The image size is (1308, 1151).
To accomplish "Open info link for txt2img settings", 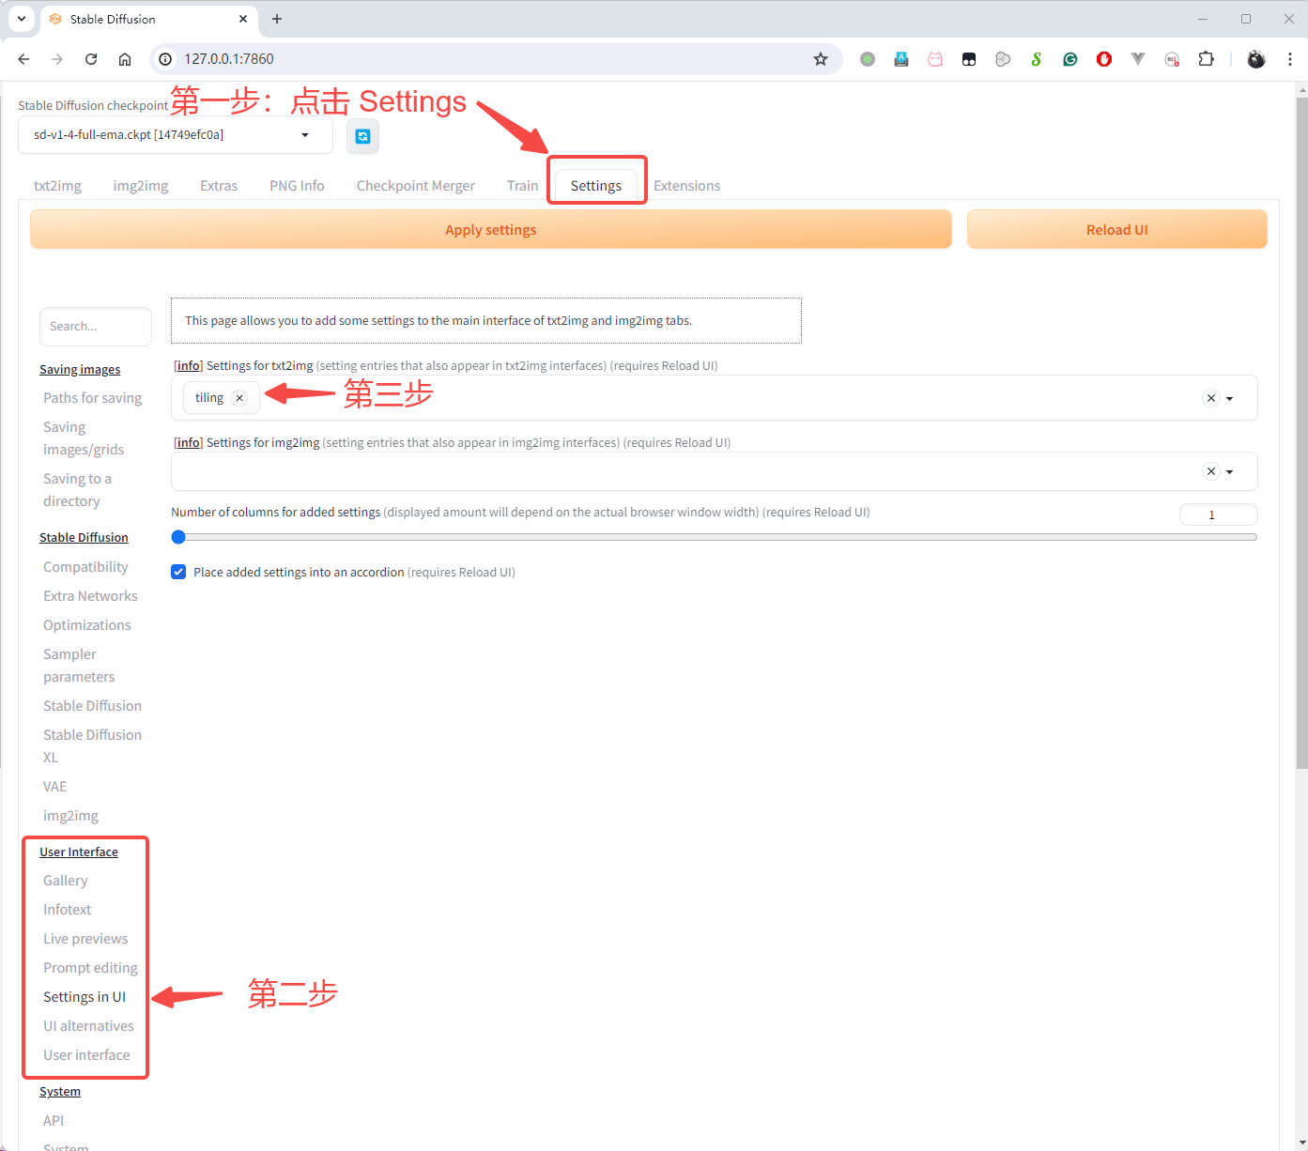I will coord(189,366).
